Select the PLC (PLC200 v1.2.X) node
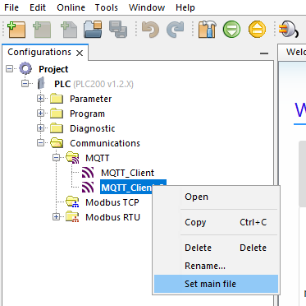This screenshot has width=306, height=306. pos(94,84)
